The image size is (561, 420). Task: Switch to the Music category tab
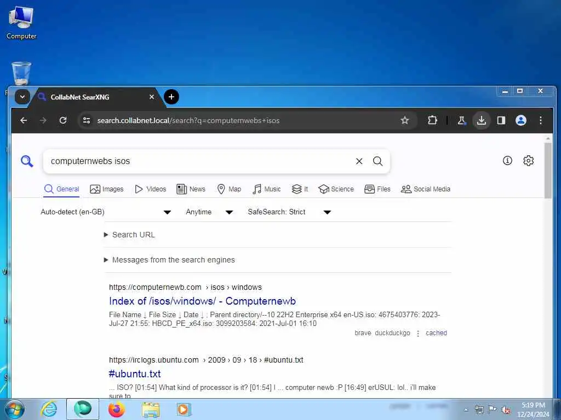[267, 189]
